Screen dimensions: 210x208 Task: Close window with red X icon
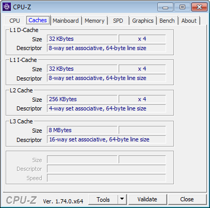coord(199,7)
